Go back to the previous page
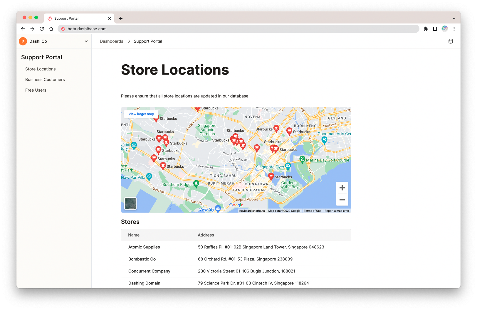Screen dimensions: 477x310 (23, 29)
